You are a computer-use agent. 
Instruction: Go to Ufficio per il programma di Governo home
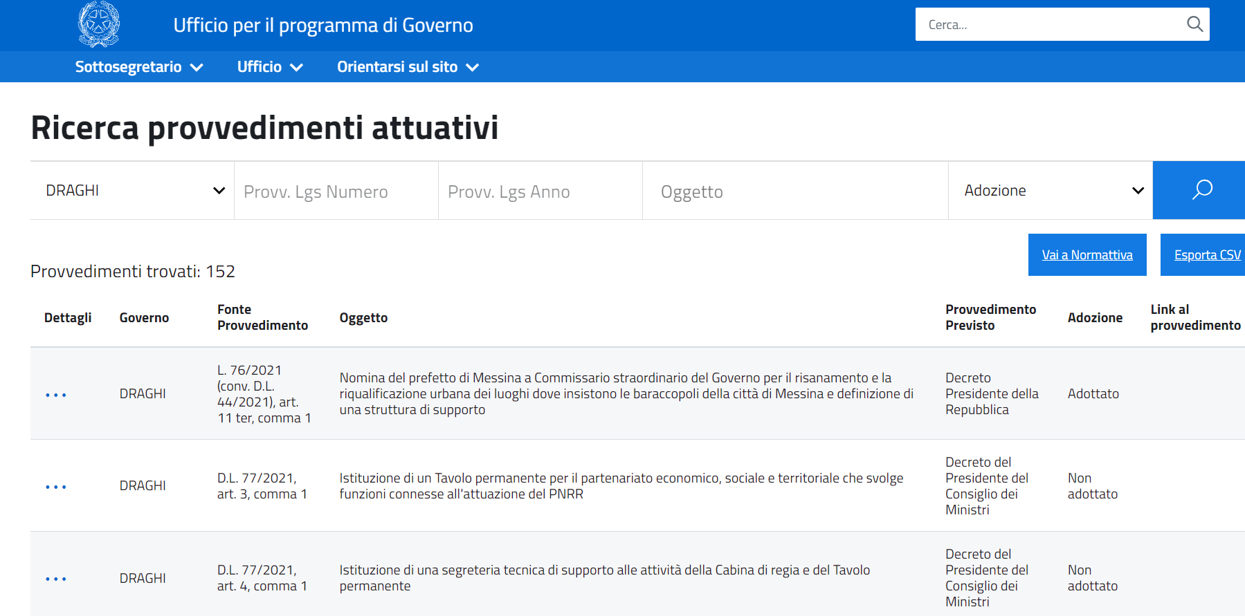(x=323, y=26)
